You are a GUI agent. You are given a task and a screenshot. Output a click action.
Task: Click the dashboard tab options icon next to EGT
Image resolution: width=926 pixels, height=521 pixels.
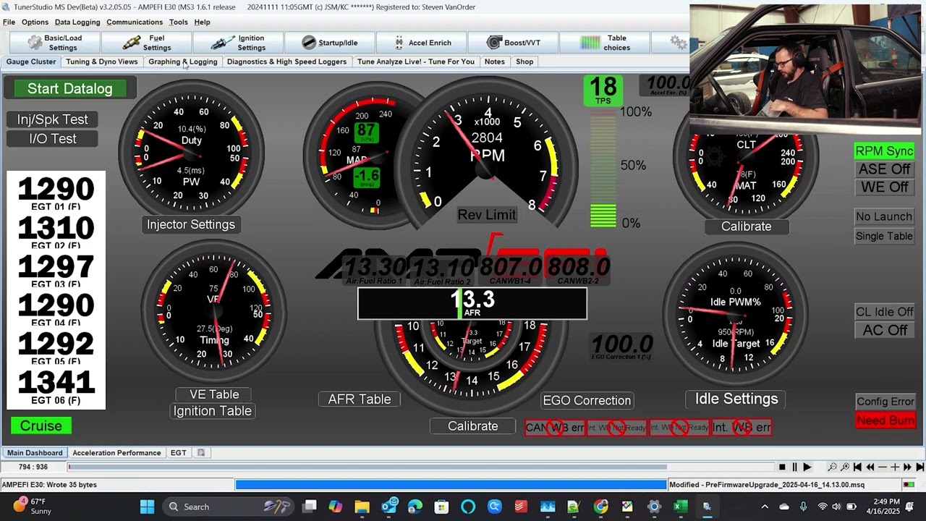(201, 453)
